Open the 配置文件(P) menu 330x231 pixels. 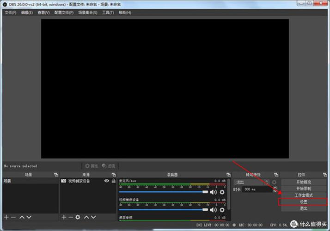coord(64,12)
